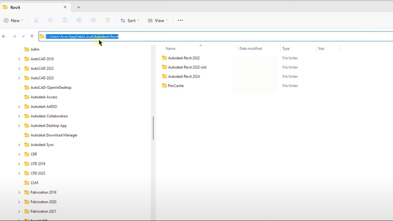Expand Autodesk Desktop App tree node

coord(19,126)
